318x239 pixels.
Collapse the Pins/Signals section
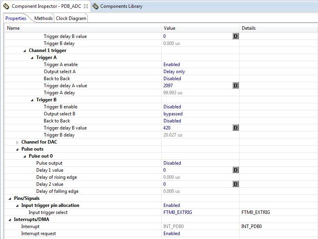pyautogui.click(x=10, y=199)
